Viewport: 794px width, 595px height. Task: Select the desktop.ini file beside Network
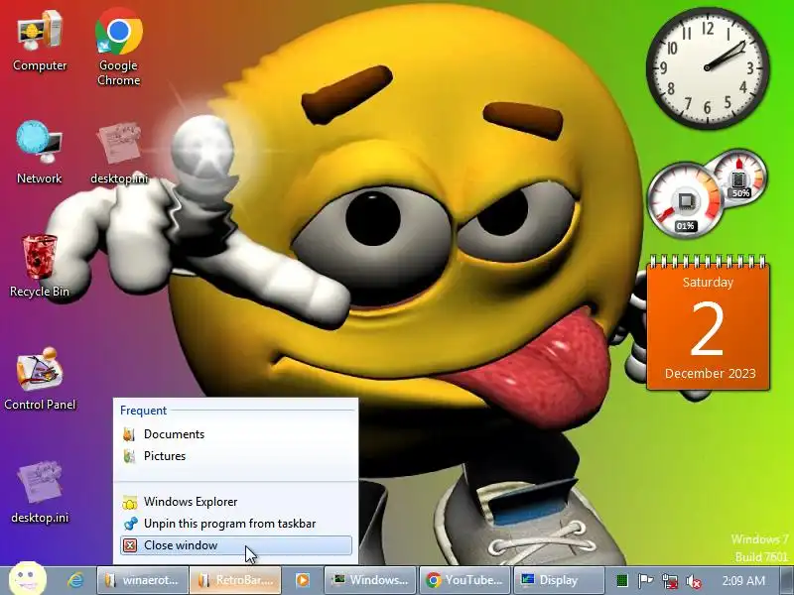[119, 153]
